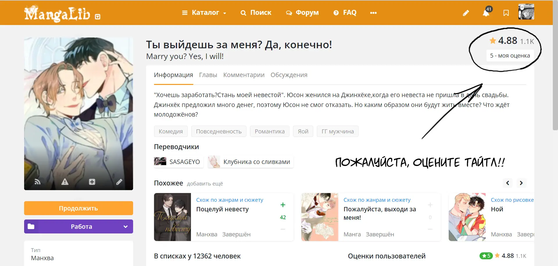The image size is (558, 266).
Task: Click the main manhwa cover image
Action: 78,114
